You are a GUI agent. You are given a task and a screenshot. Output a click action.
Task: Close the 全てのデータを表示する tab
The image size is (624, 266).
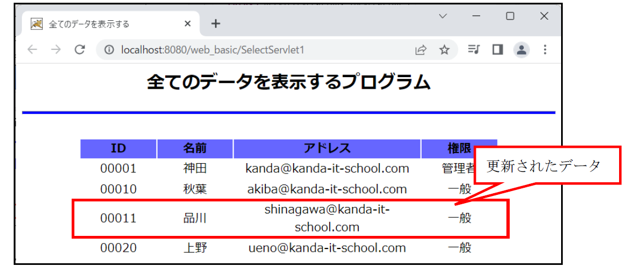(x=188, y=24)
